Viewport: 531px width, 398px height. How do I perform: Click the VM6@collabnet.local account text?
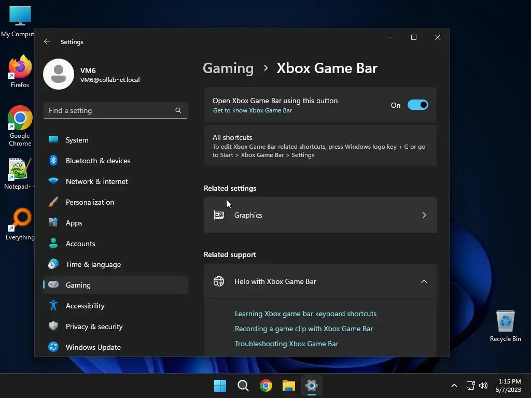[110, 80]
